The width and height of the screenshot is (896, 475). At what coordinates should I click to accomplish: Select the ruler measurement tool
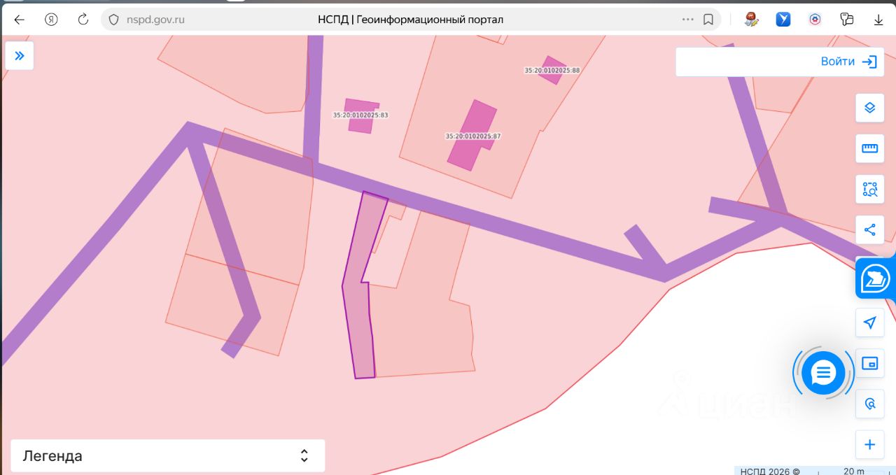870,148
